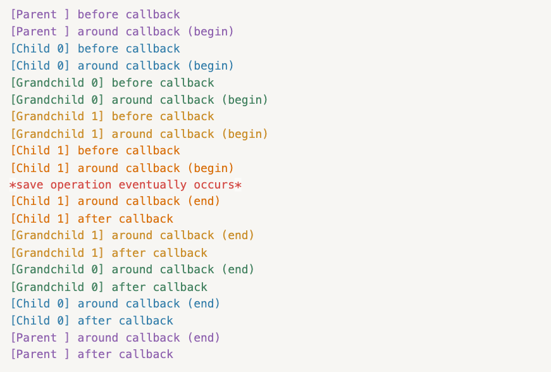Select the "[Child 0] before callback" line
Image resolution: width=551 pixels, height=372 pixels.
pos(95,49)
